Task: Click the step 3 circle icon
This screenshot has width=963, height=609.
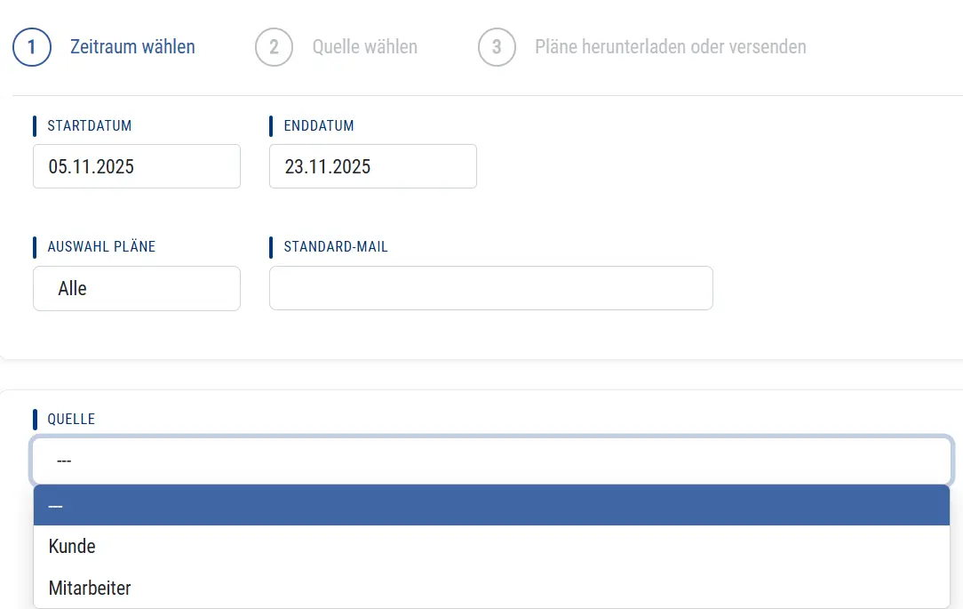Action: [x=497, y=47]
